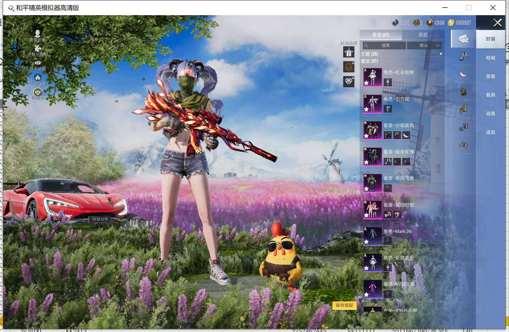Screen dimensions: 509x332
Task: Open the 枪械 firearms menu tab
Action: (x=490, y=58)
